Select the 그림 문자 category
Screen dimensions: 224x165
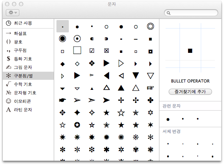click(28, 67)
